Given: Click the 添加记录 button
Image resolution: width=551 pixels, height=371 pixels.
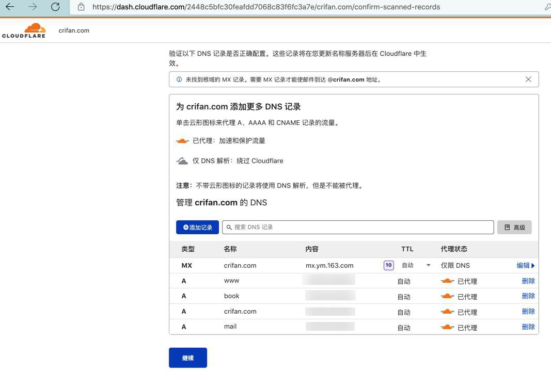Looking at the screenshot, I should pos(197,228).
